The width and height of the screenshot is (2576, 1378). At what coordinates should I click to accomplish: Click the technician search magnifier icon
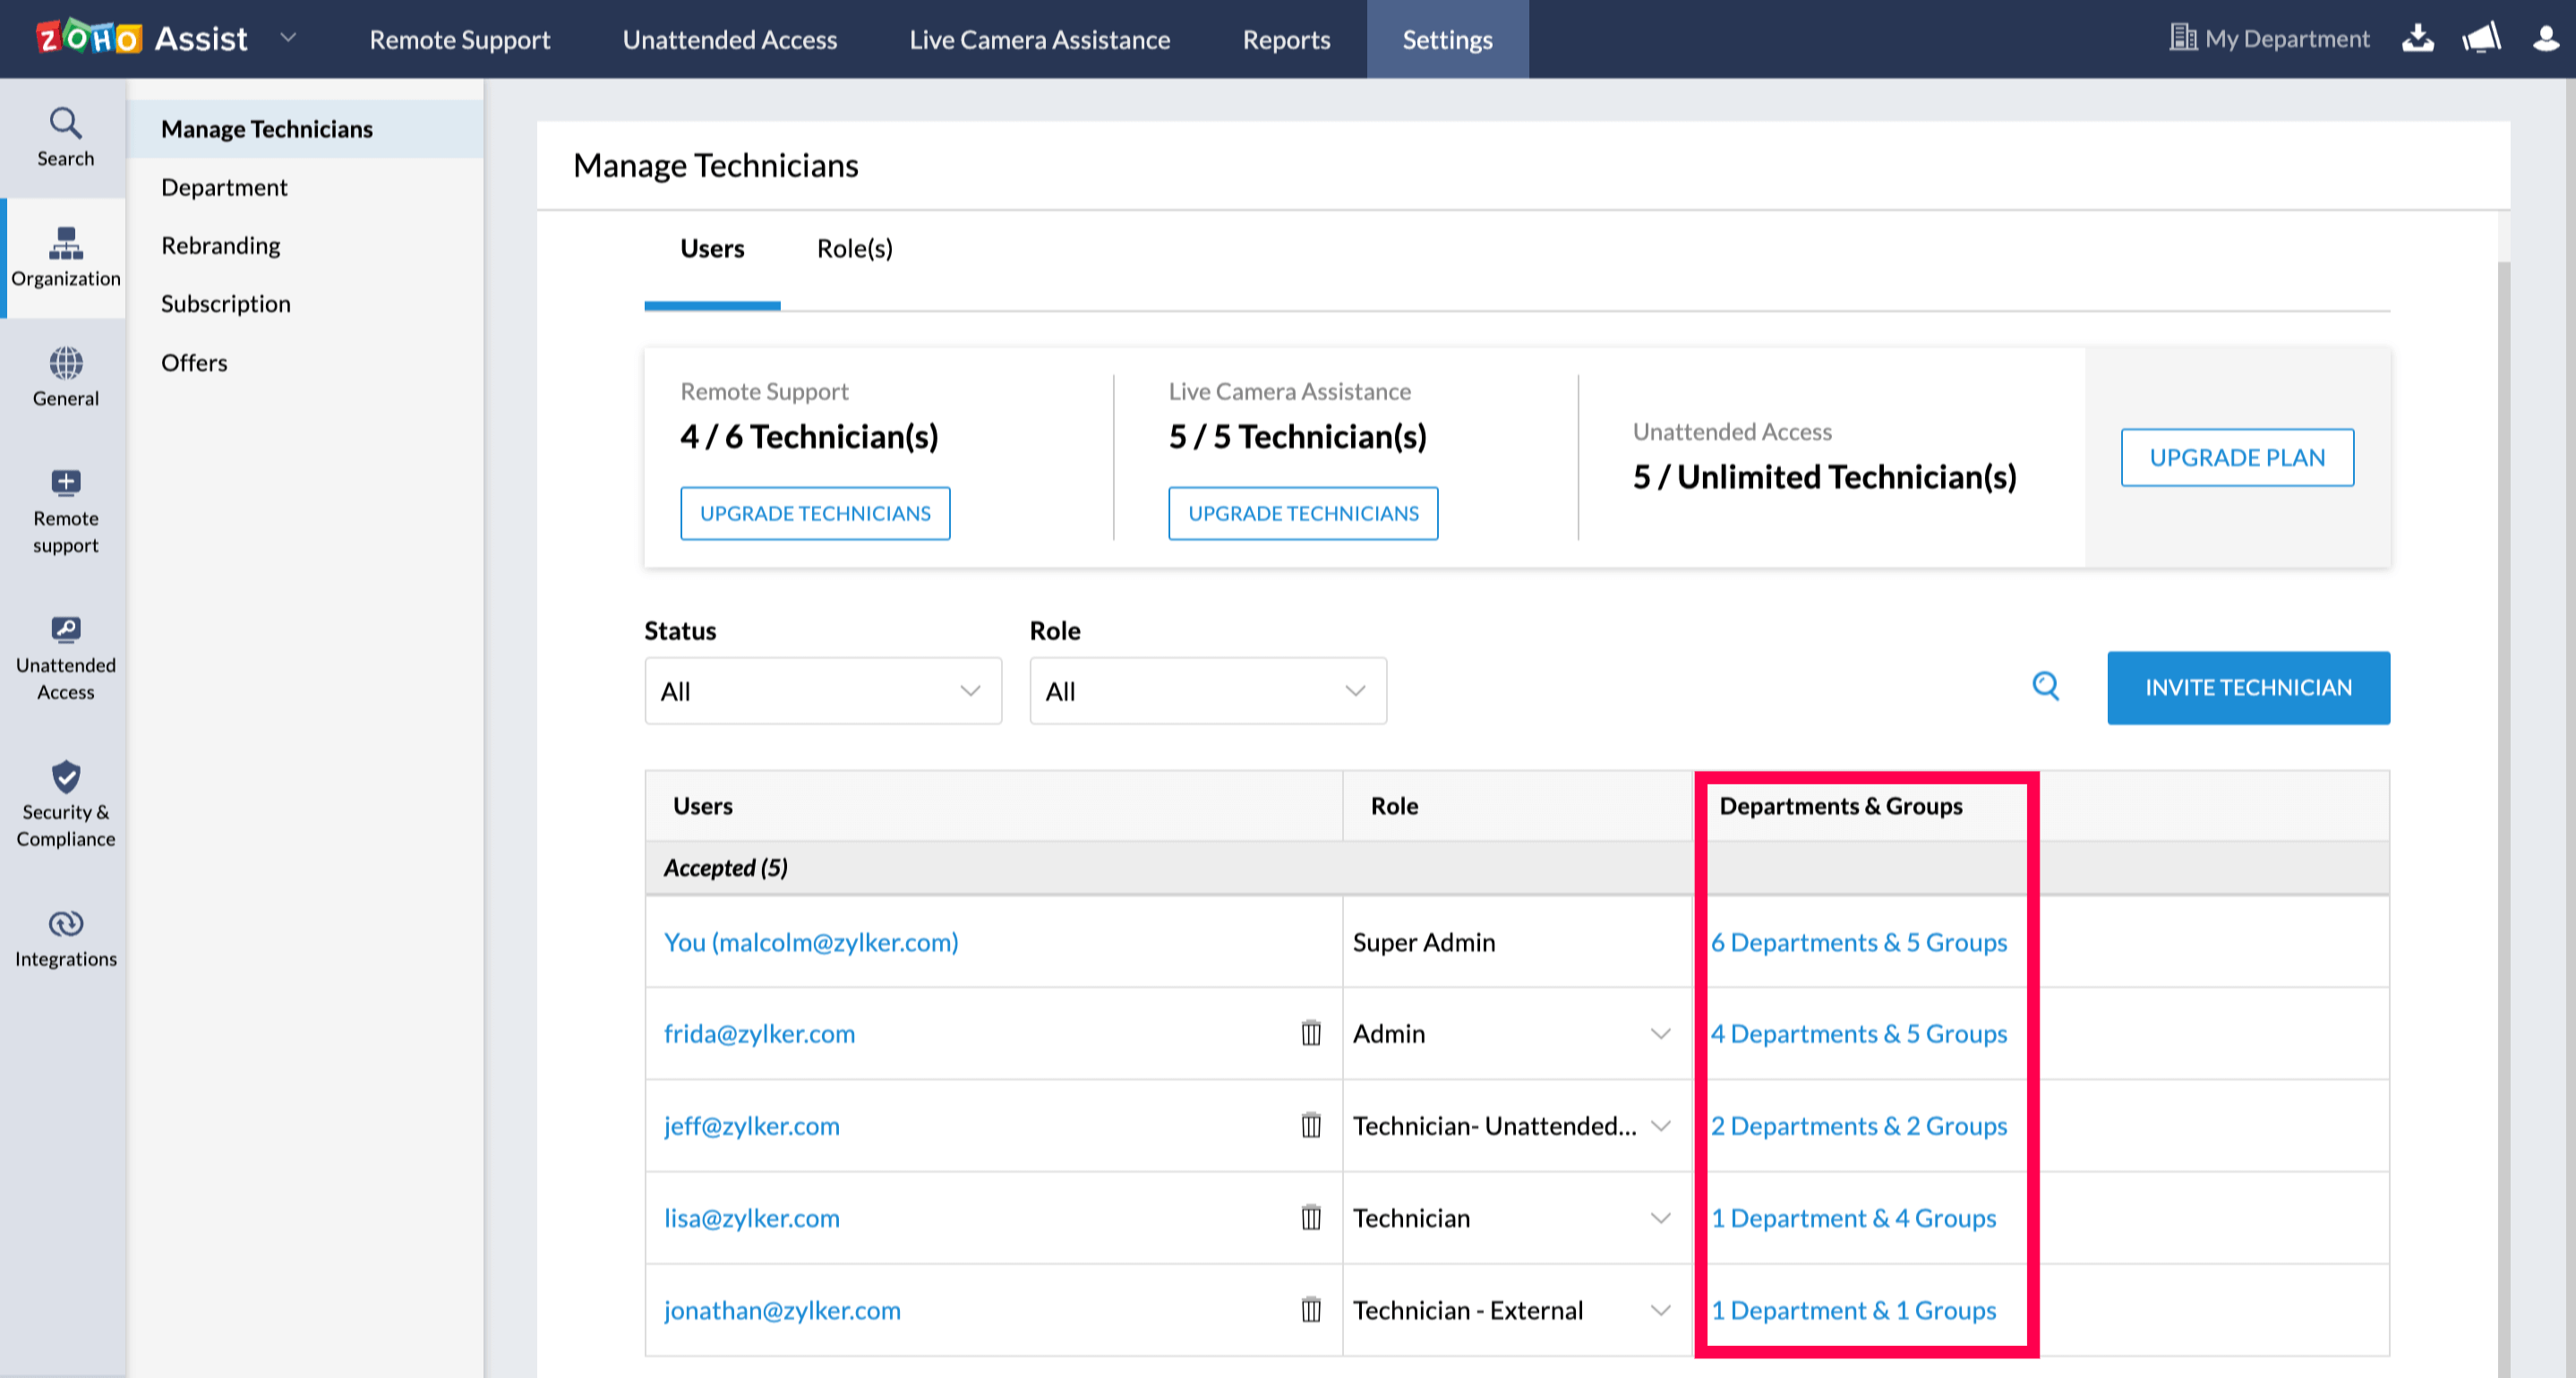pyautogui.click(x=2045, y=687)
